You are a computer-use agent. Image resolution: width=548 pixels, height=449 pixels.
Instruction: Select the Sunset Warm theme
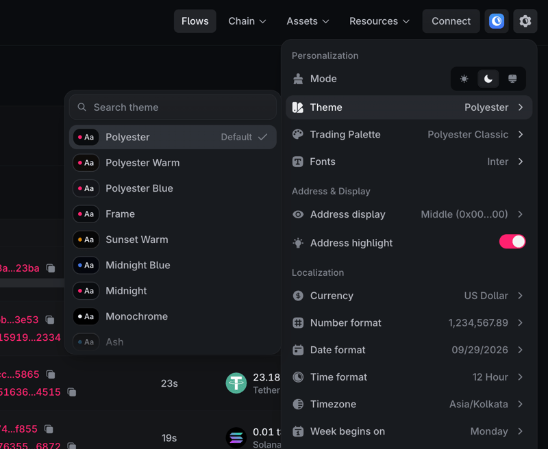pyautogui.click(x=173, y=240)
